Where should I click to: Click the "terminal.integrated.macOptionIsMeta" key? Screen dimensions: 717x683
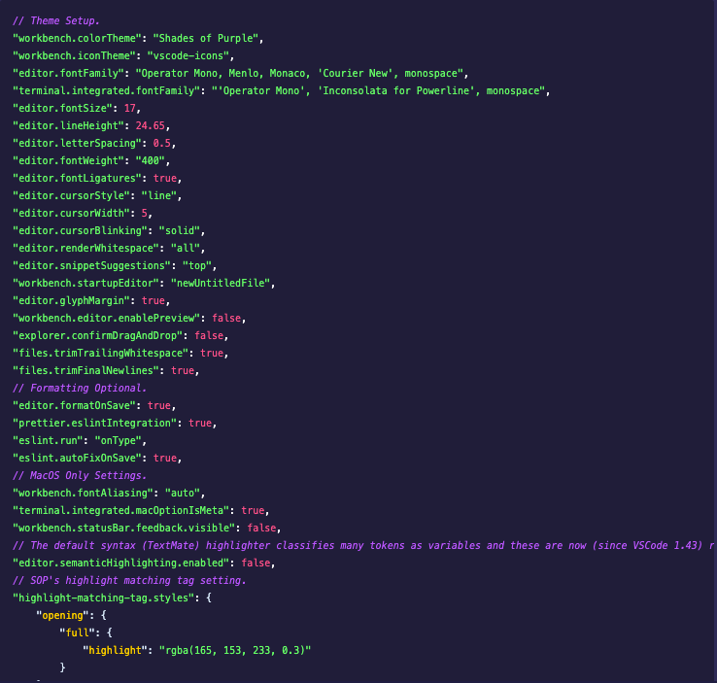pyautogui.click(x=120, y=511)
